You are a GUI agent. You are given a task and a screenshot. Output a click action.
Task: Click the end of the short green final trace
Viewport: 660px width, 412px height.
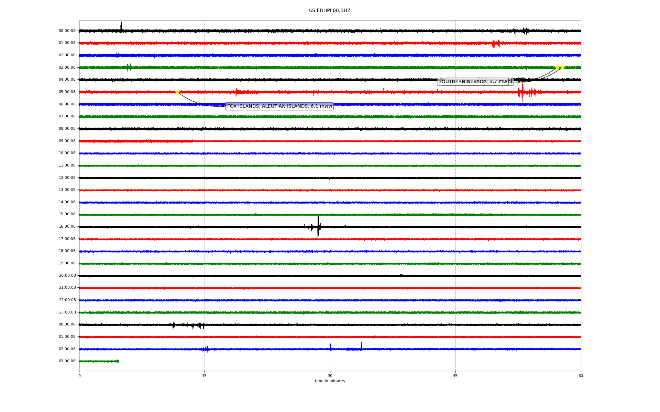[118, 361]
